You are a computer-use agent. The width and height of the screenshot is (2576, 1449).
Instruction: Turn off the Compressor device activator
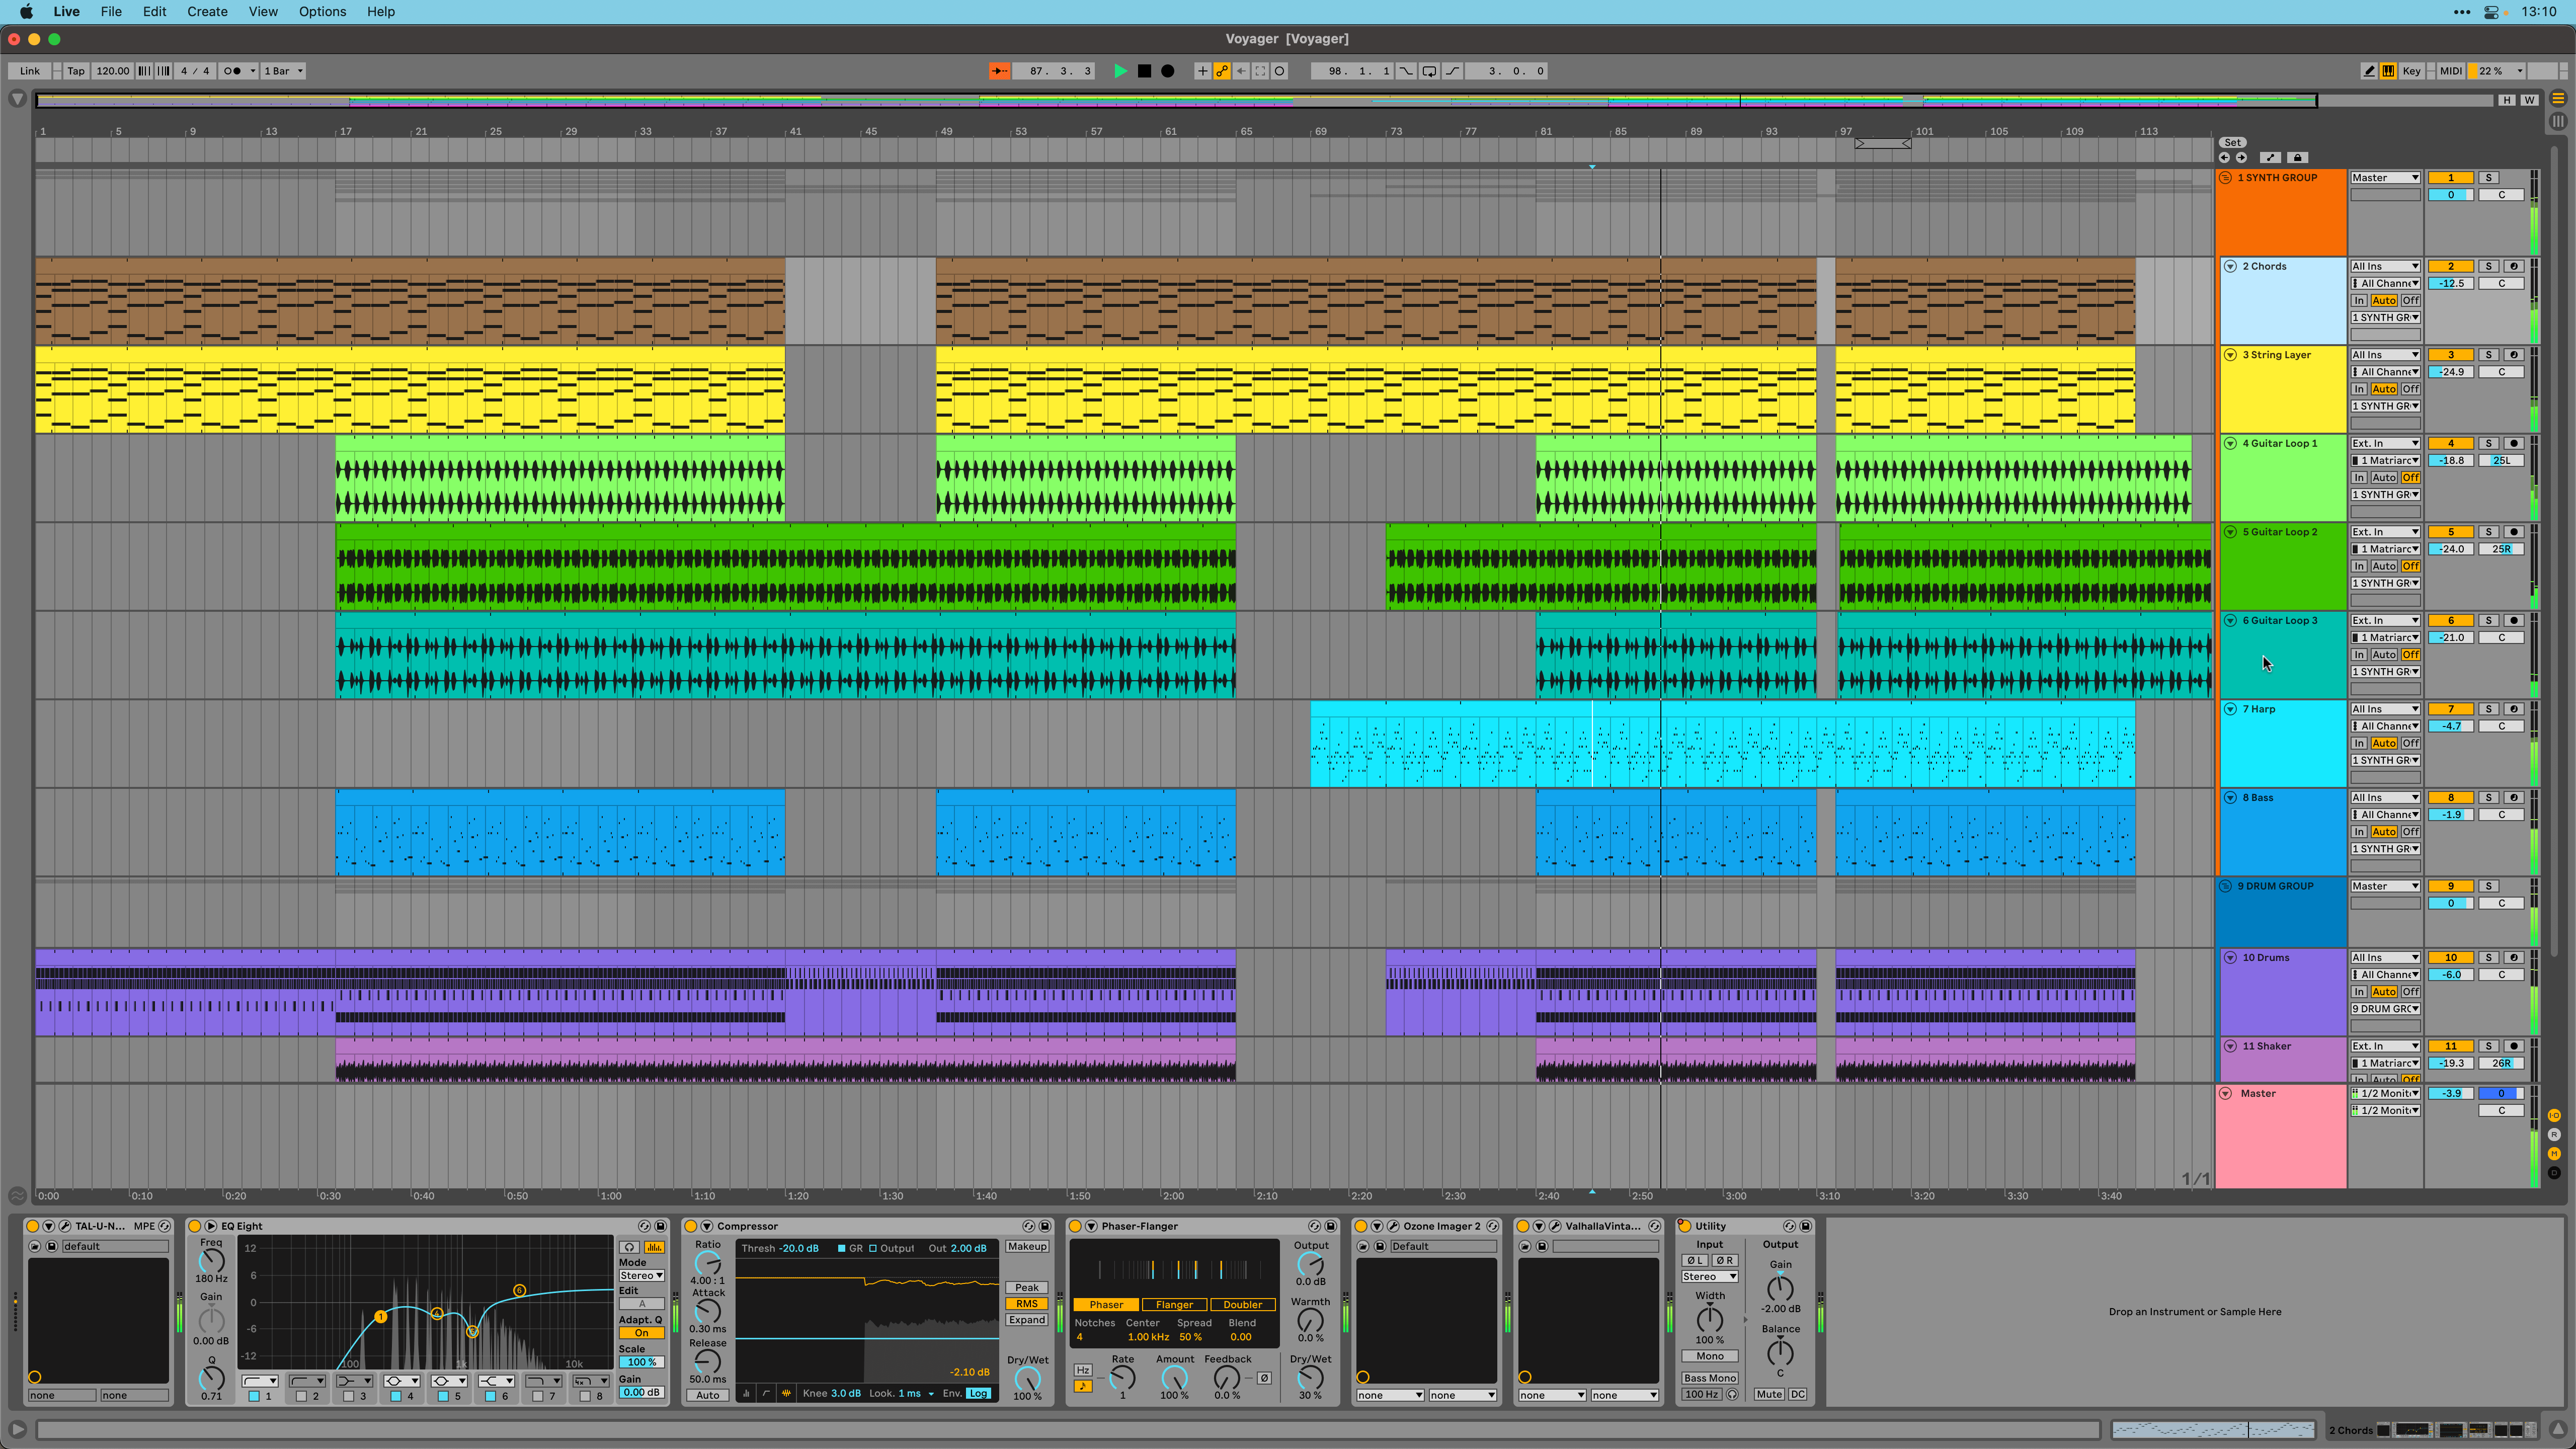point(690,1226)
